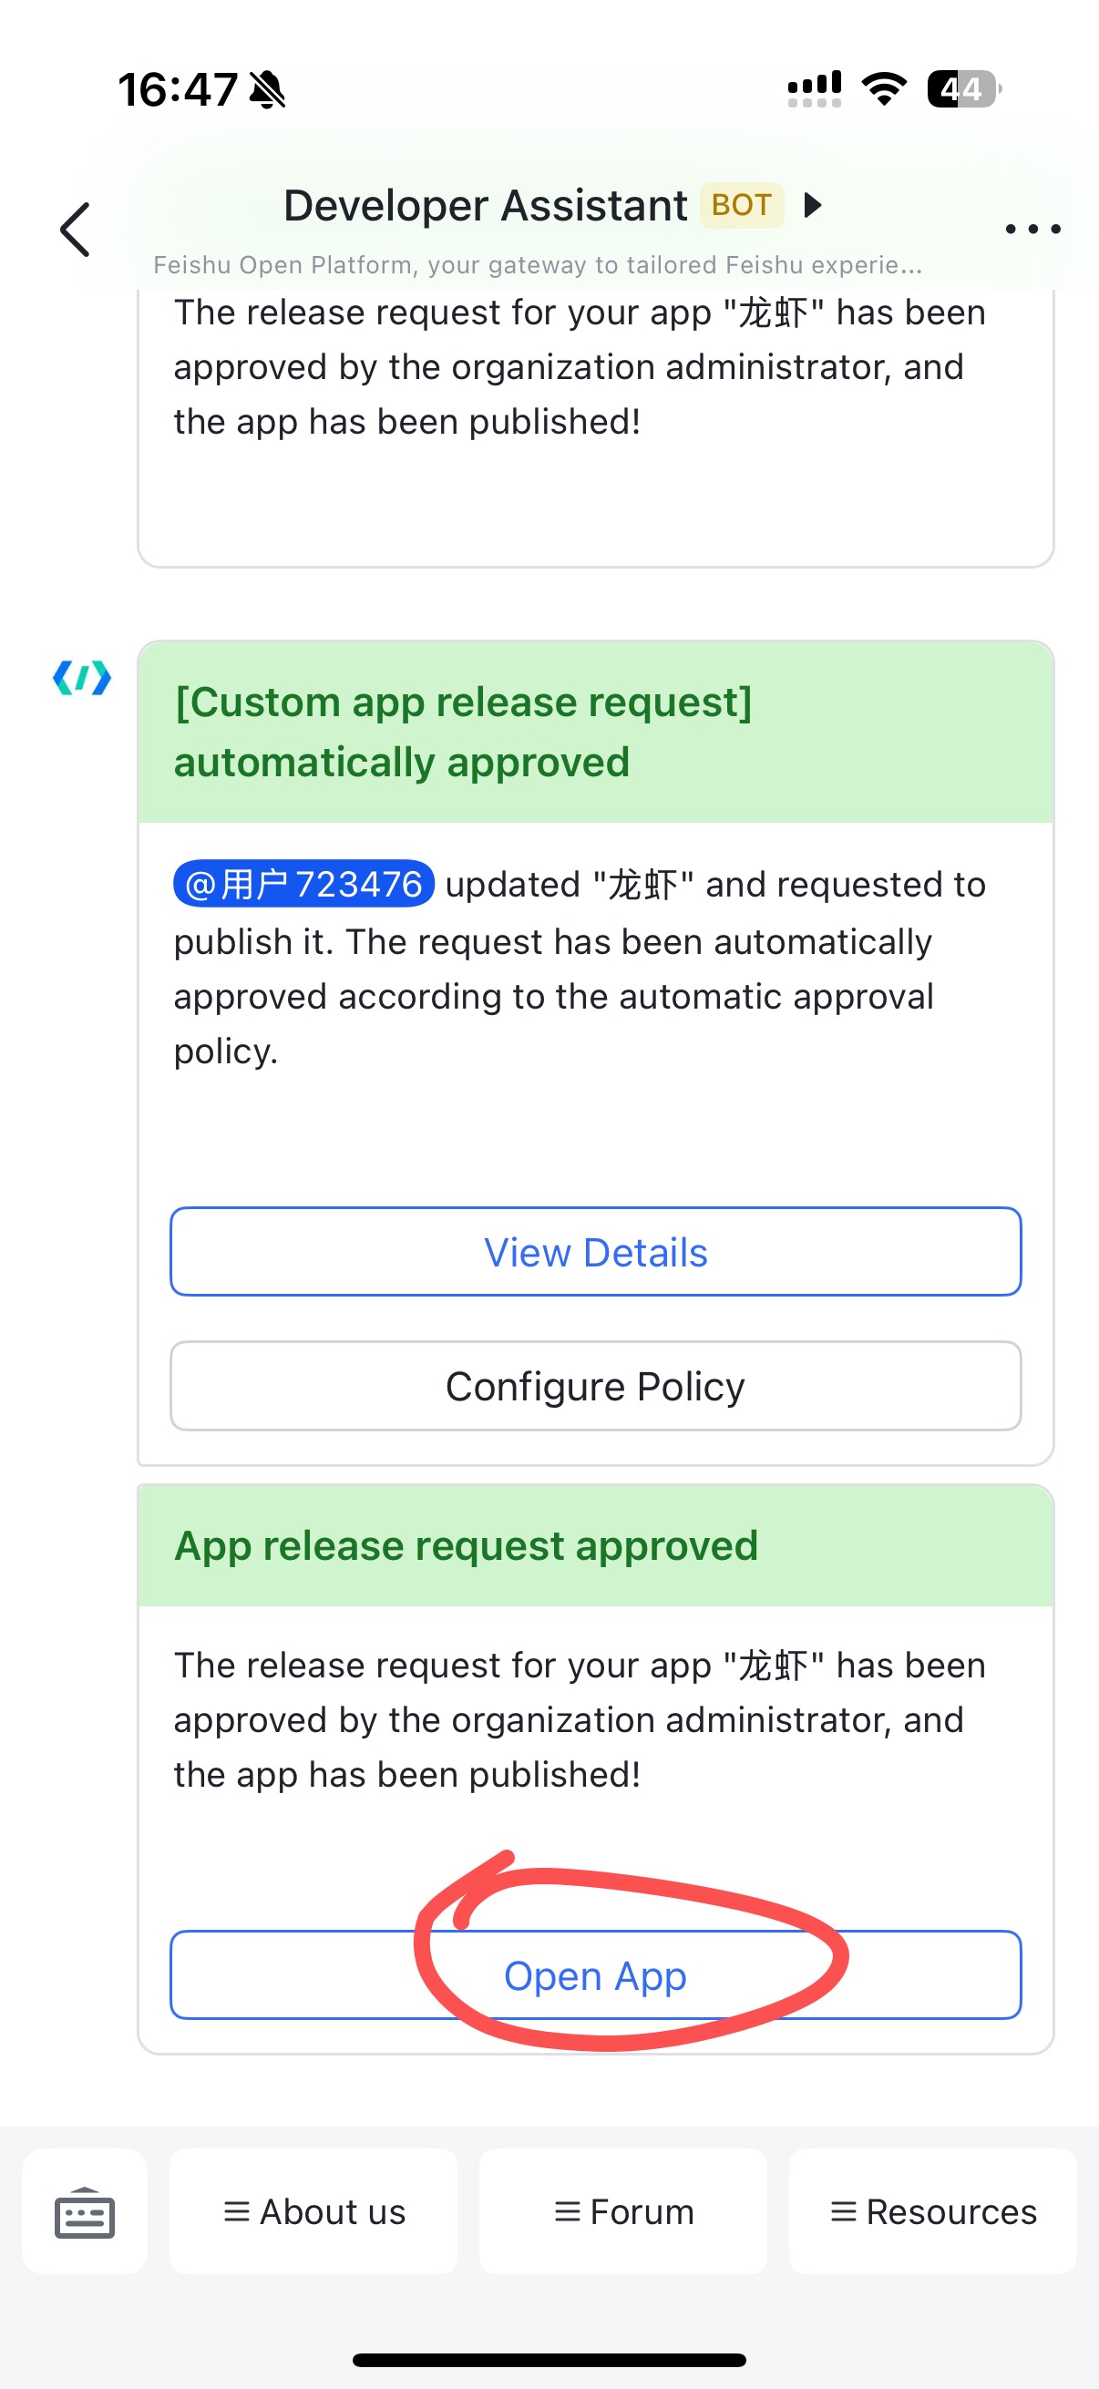This screenshot has width=1099, height=2389.
Task: Tap the home indicator bar
Action: coord(549,2359)
